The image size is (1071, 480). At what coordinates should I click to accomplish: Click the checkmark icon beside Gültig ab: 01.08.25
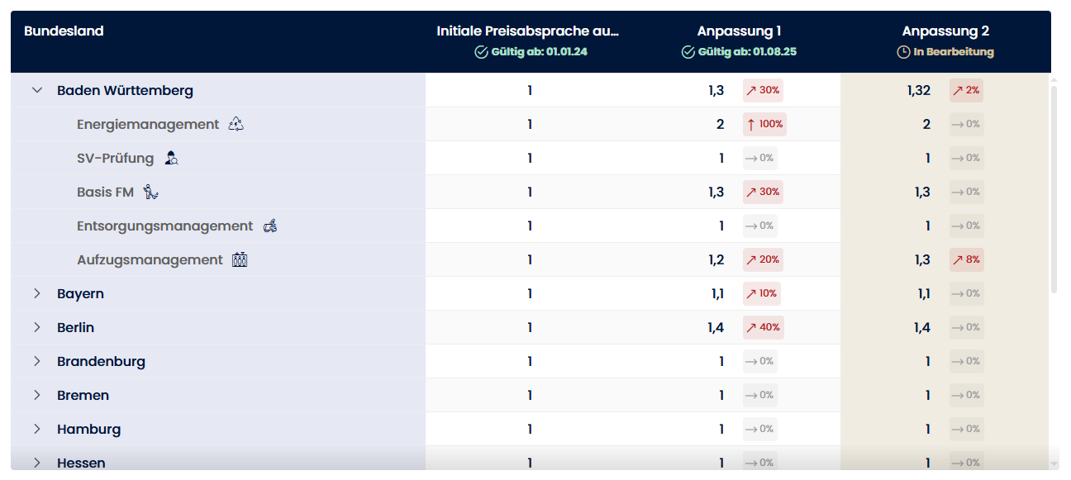point(688,52)
